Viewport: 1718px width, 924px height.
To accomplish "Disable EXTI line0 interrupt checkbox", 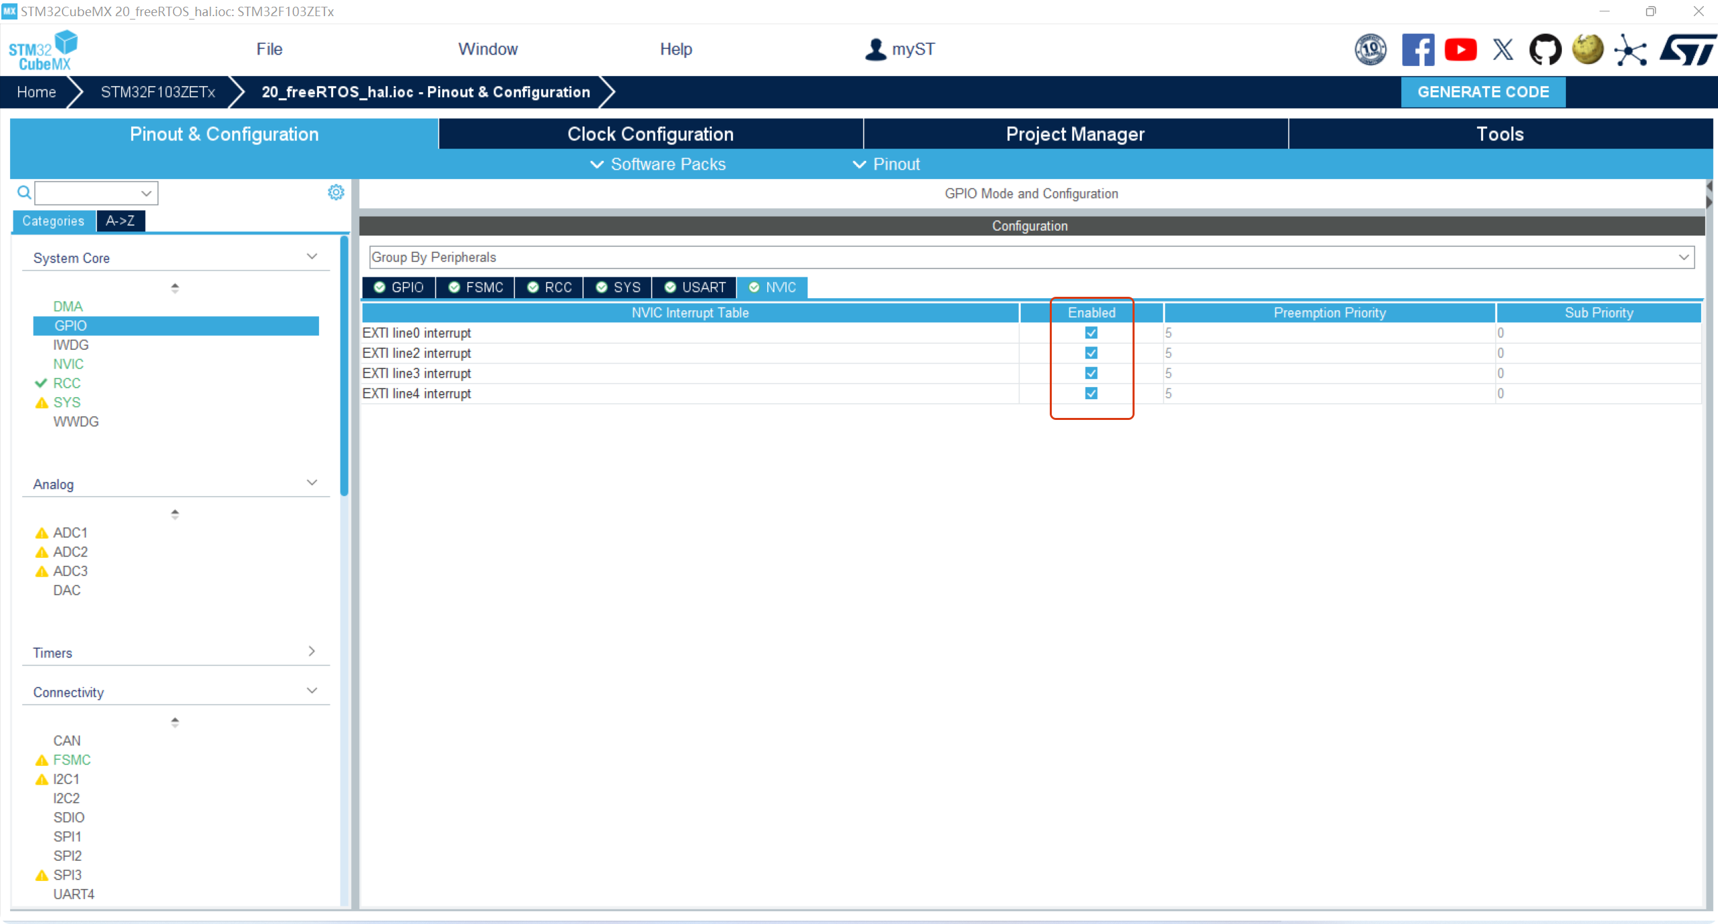I will pos(1091,332).
